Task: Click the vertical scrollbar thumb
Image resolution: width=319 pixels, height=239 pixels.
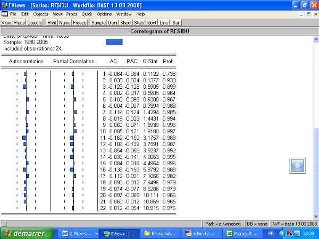Action: click(316, 170)
